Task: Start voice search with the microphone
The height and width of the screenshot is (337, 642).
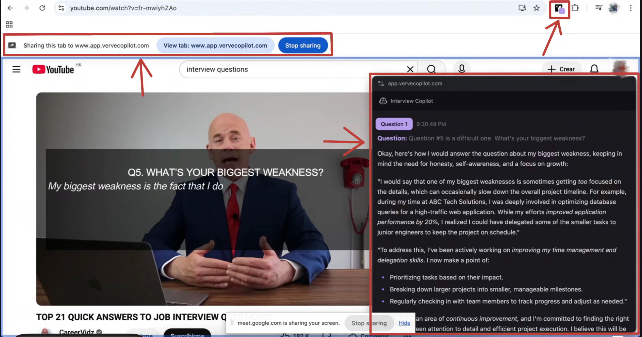Action: pyautogui.click(x=461, y=69)
